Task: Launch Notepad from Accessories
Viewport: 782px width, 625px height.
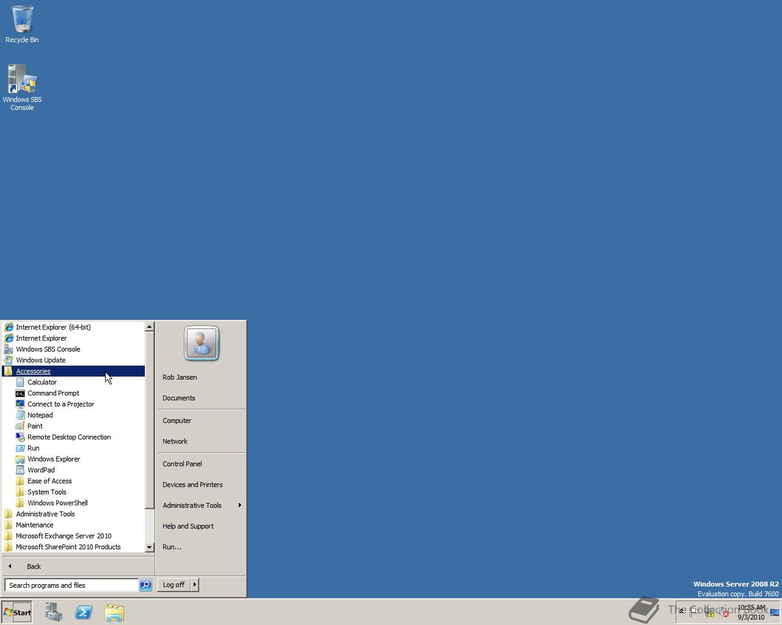Action: (73, 415)
